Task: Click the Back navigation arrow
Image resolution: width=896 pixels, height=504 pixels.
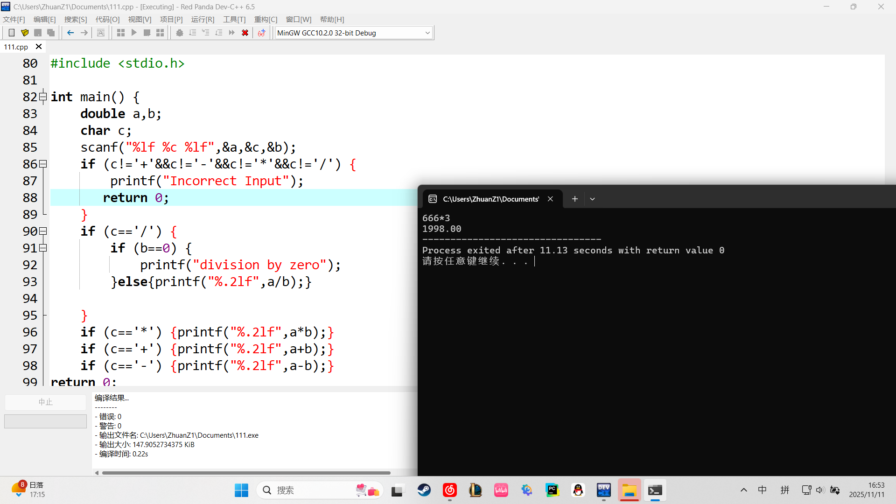Action: [70, 33]
